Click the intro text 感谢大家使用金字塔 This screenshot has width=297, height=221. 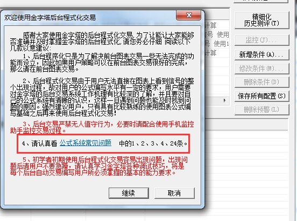coord(102,42)
